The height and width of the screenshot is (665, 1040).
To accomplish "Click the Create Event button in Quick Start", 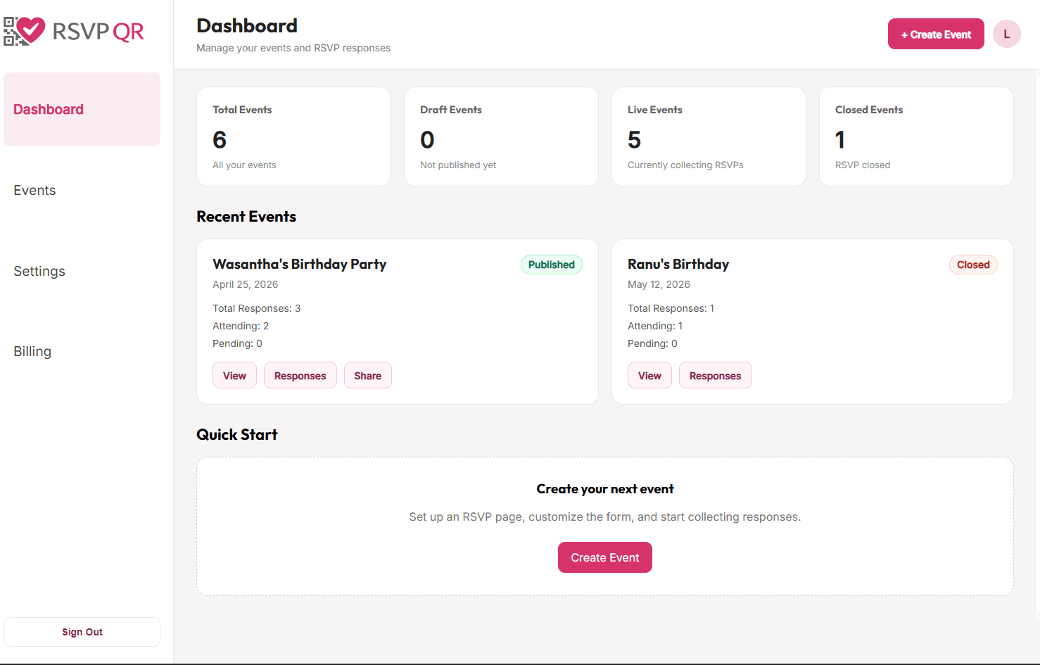I will pos(604,557).
